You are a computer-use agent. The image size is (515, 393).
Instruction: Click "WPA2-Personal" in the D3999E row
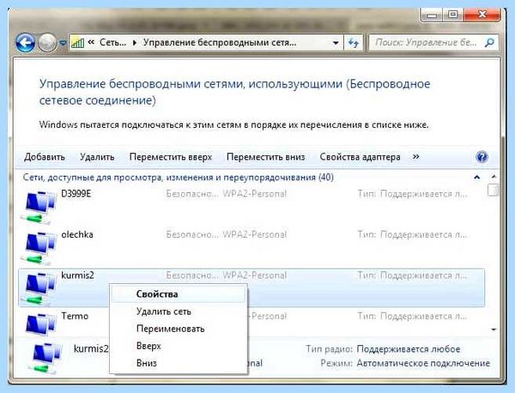tap(255, 194)
